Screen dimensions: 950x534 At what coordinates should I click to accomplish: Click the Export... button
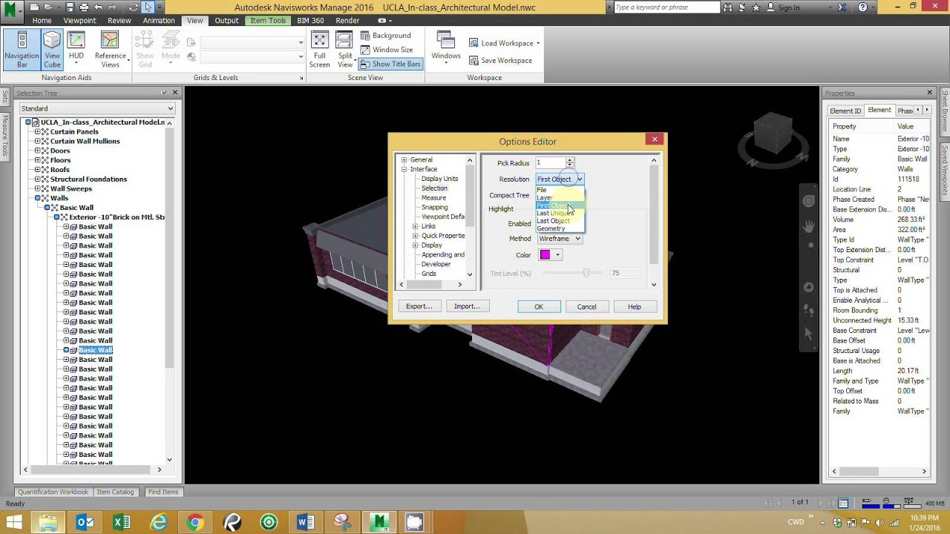point(419,306)
